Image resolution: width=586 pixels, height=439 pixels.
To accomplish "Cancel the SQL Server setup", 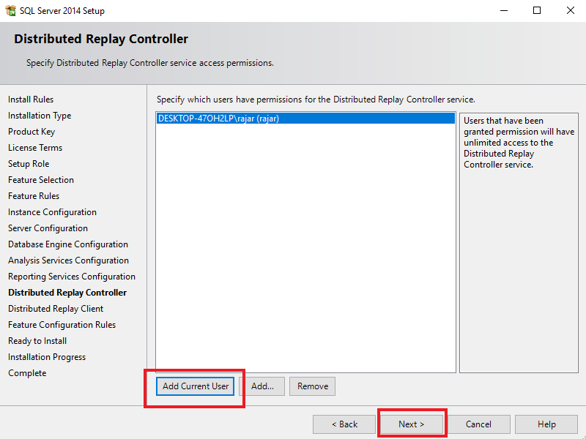I will pos(478,424).
